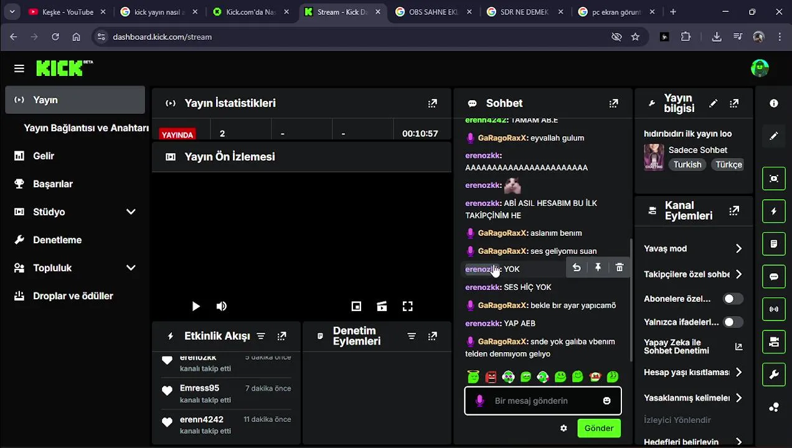Open Yavaş mod settings

tap(693, 248)
